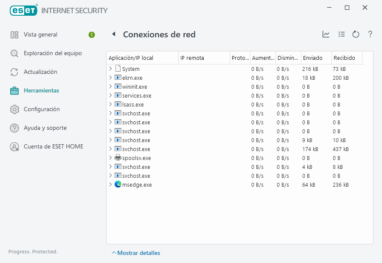Select Cuenta de ESET HOME
The height and width of the screenshot is (263, 382).
(53, 147)
